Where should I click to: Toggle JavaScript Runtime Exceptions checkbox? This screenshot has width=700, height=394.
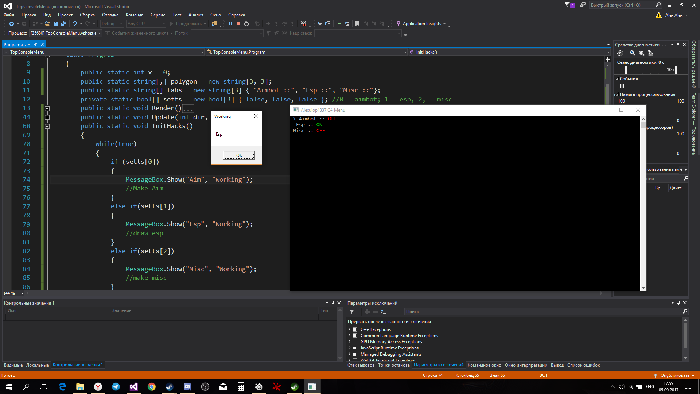(355, 348)
